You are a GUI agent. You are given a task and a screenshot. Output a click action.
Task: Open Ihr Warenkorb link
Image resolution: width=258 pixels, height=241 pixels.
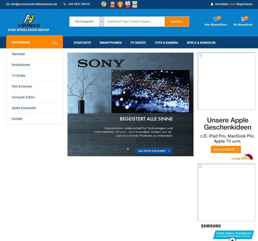(243, 25)
